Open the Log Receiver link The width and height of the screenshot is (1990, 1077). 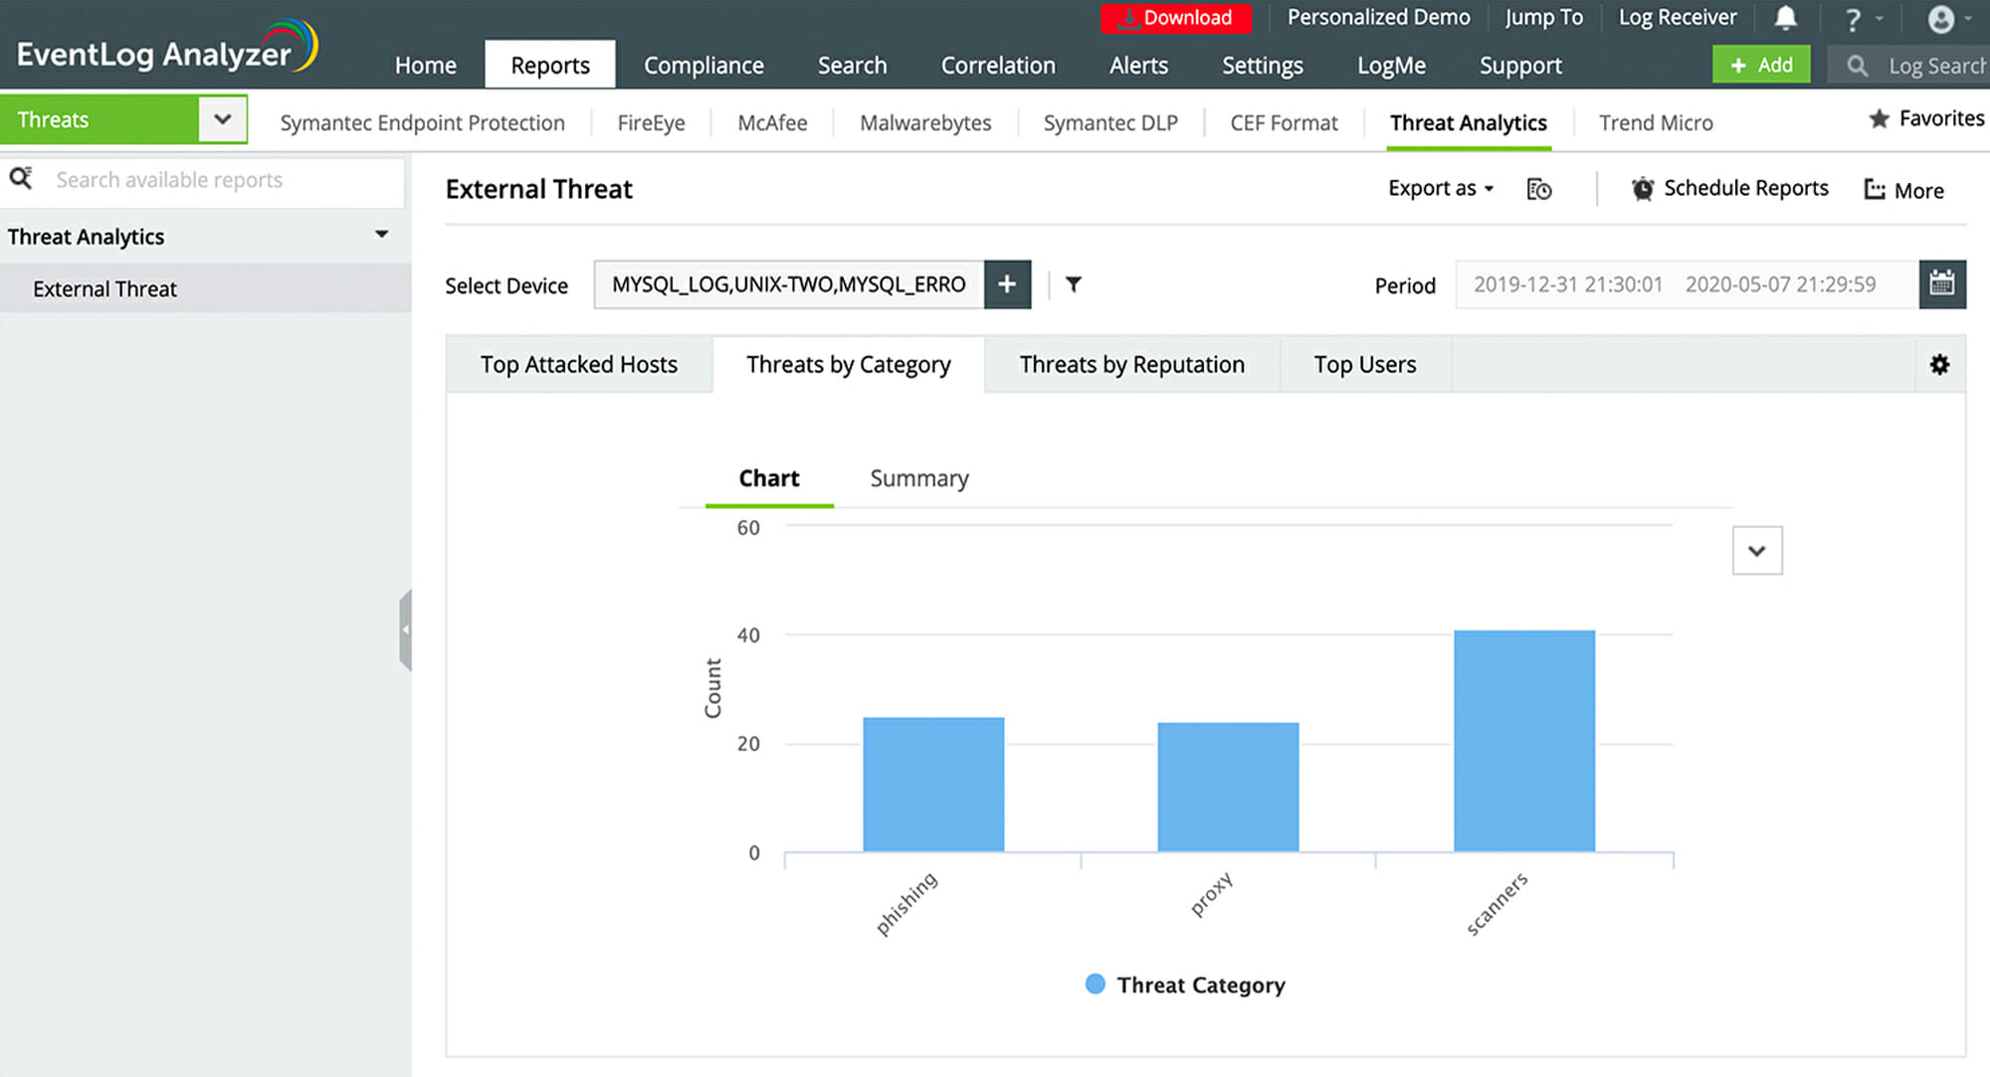[x=1678, y=17]
